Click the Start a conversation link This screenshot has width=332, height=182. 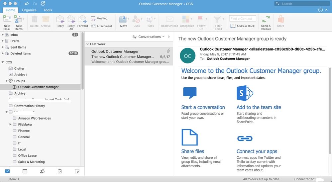(x=203, y=107)
